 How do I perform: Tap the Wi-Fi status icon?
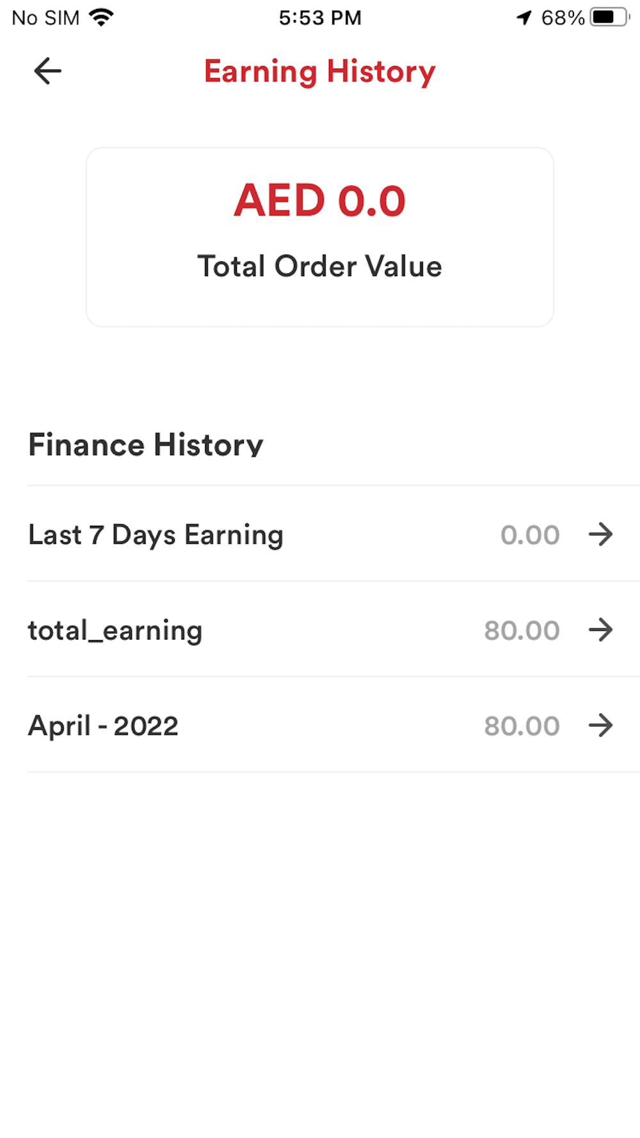(x=101, y=17)
